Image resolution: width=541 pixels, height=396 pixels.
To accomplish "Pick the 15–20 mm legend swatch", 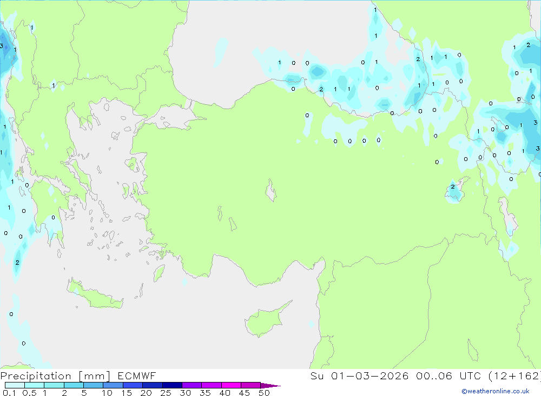I will (133, 385).
